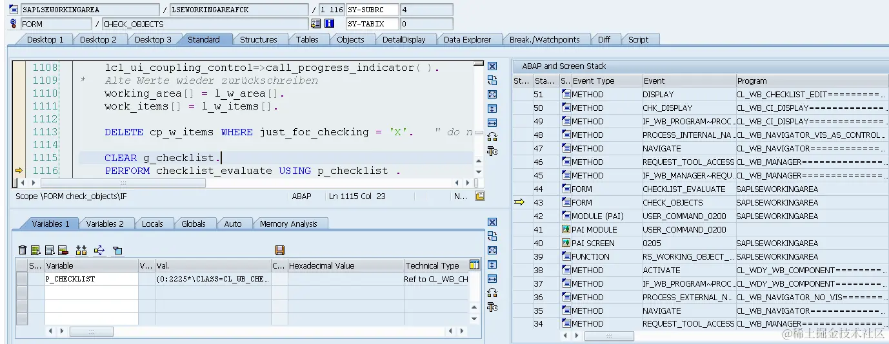Click the LSEWORKINGAREAFCK include field
889x344 pixels.
point(239,10)
